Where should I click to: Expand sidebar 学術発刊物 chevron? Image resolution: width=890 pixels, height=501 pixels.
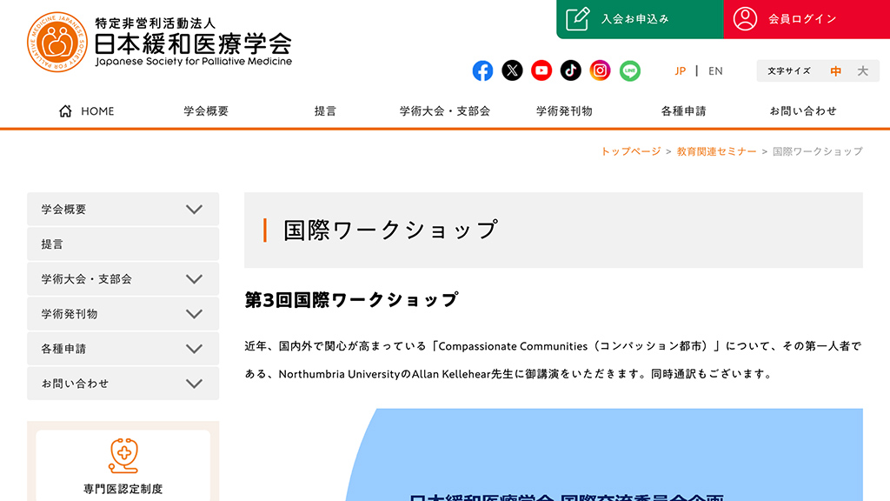[x=194, y=314]
